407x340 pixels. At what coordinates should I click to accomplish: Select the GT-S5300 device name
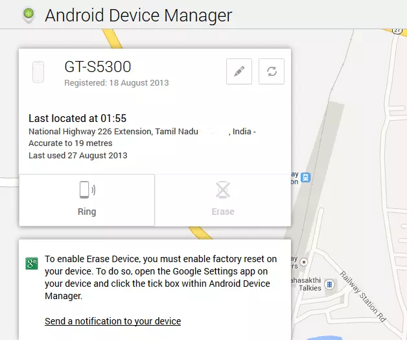coord(98,67)
